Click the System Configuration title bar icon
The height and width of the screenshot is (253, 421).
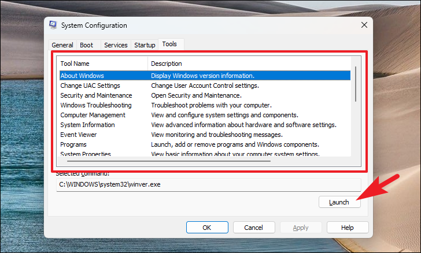click(53, 25)
